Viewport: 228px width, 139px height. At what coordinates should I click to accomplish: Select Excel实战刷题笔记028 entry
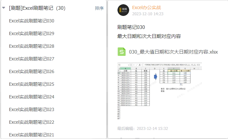tap(32, 46)
